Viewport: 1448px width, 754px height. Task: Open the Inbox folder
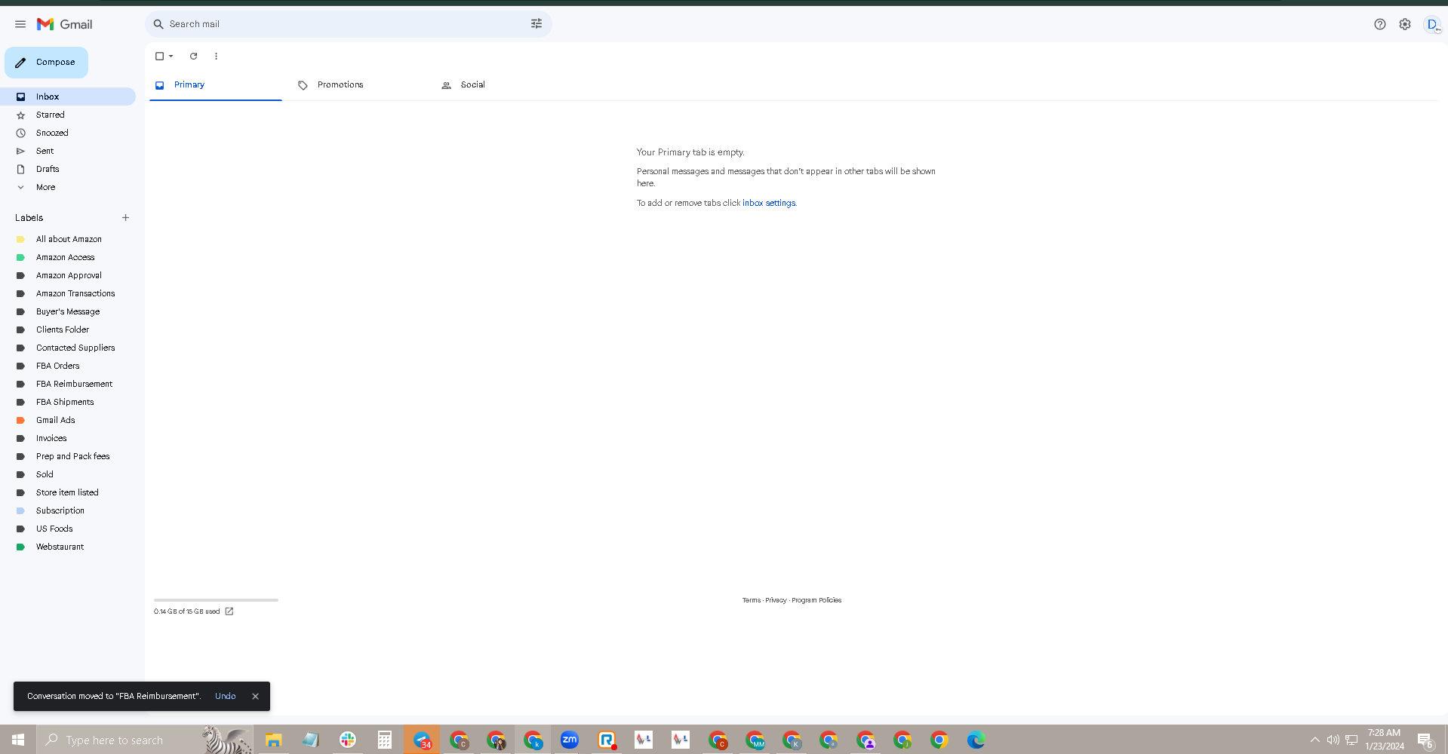68,97
